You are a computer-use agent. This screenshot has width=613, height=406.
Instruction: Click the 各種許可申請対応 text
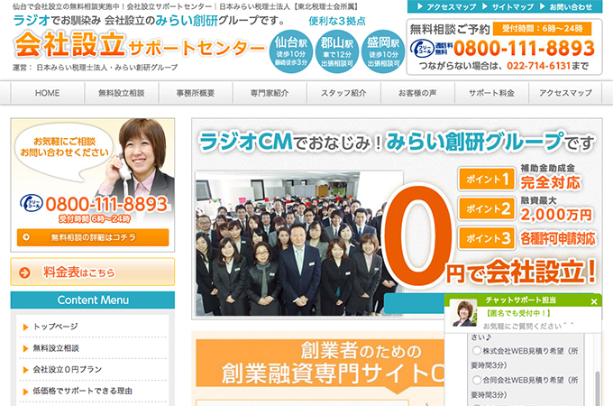coord(558,238)
